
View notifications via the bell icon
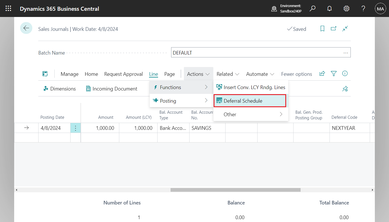[x=329, y=8]
